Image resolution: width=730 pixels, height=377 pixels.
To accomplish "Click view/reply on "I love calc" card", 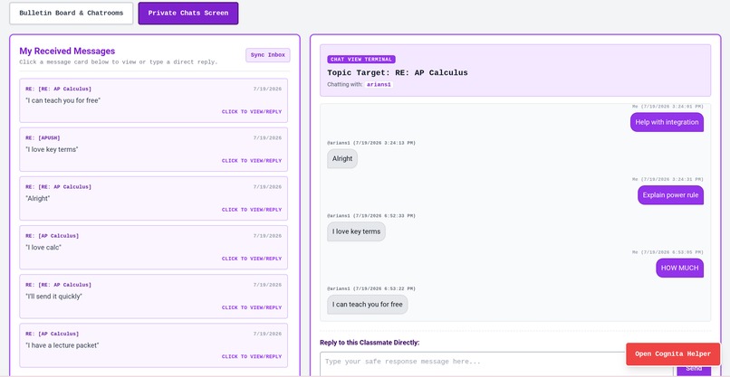I will pyautogui.click(x=252, y=259).
